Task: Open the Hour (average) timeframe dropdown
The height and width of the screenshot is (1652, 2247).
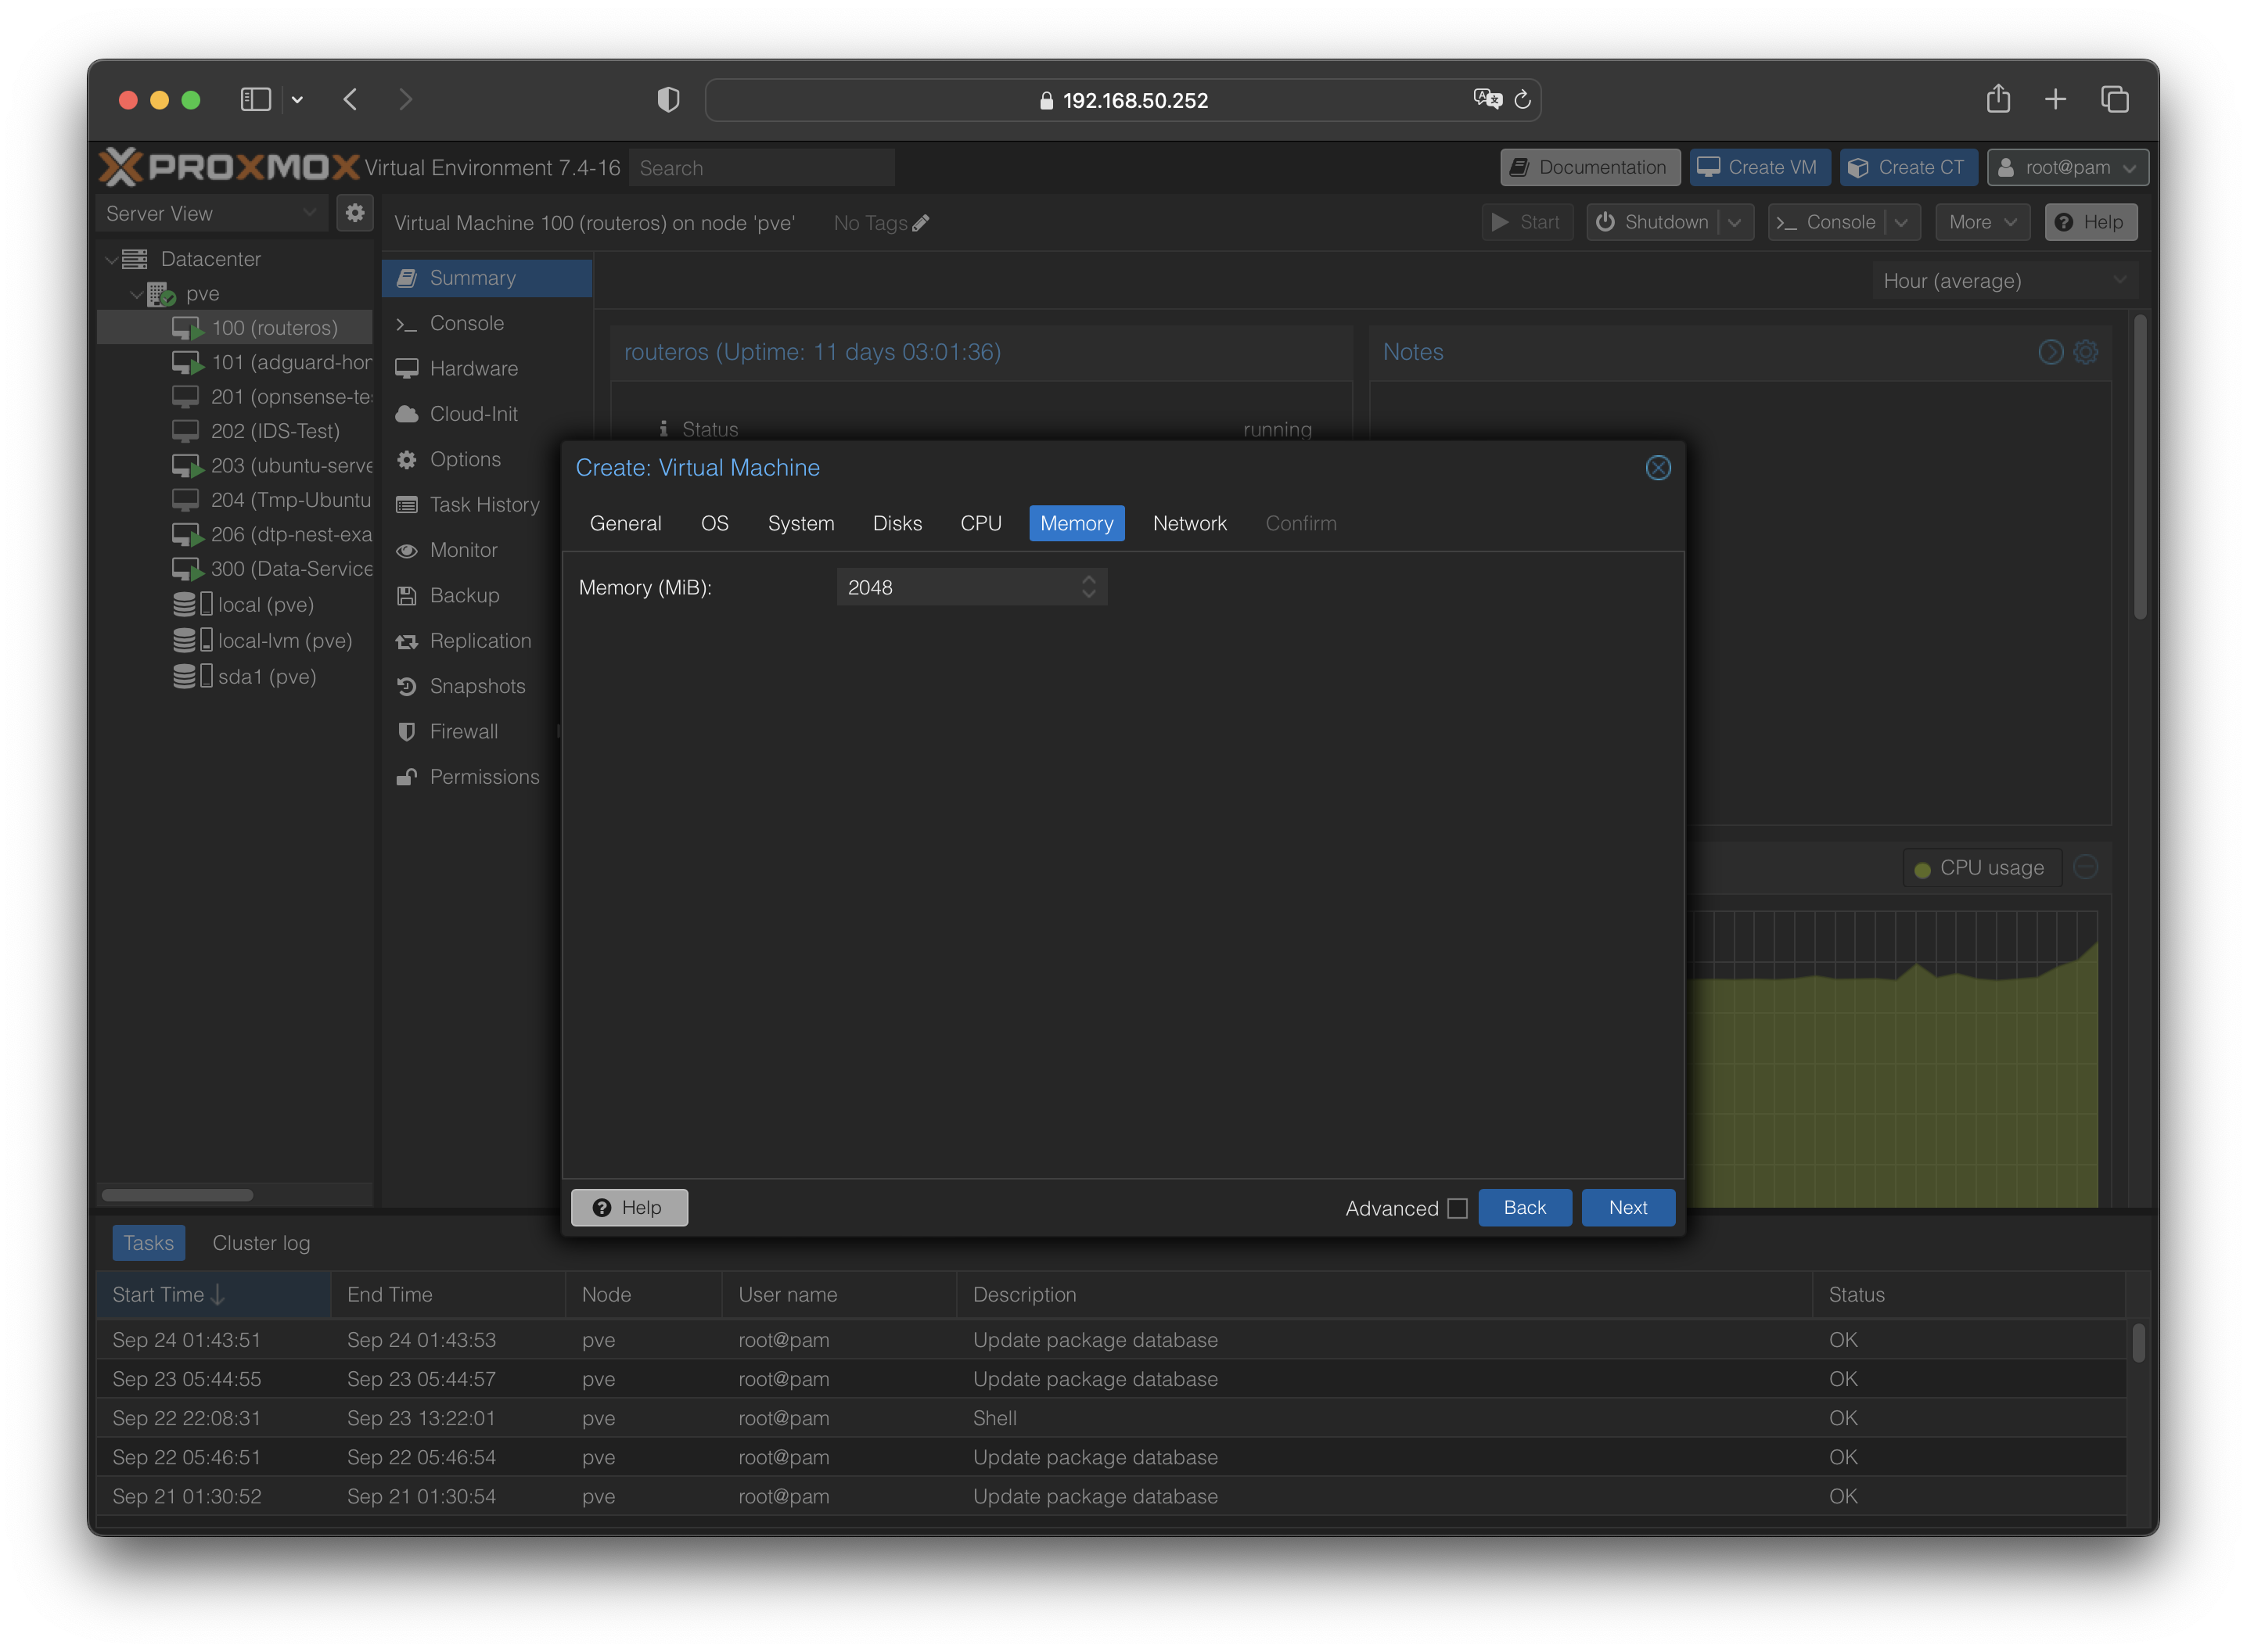Action: tap(2003, 281)
